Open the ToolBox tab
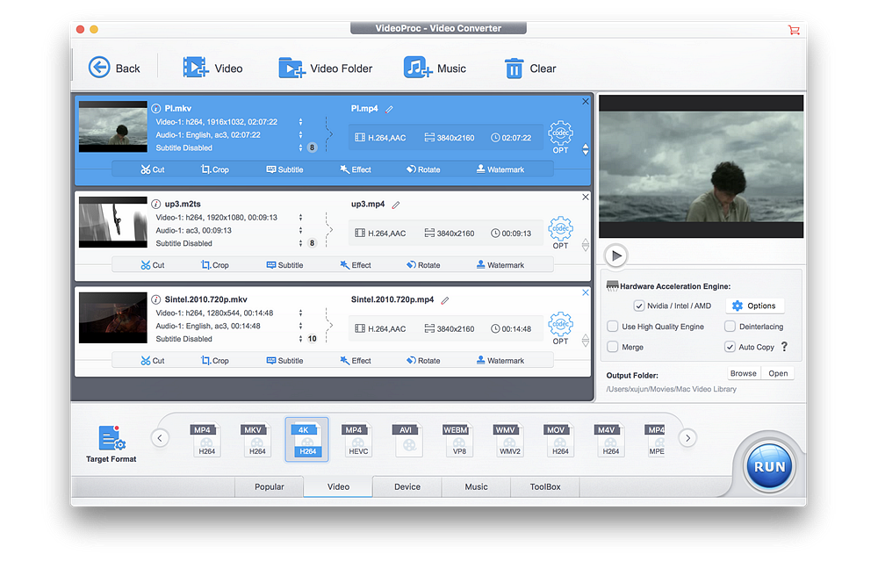Viewport: 878px width, 561px height. (545, 487)
